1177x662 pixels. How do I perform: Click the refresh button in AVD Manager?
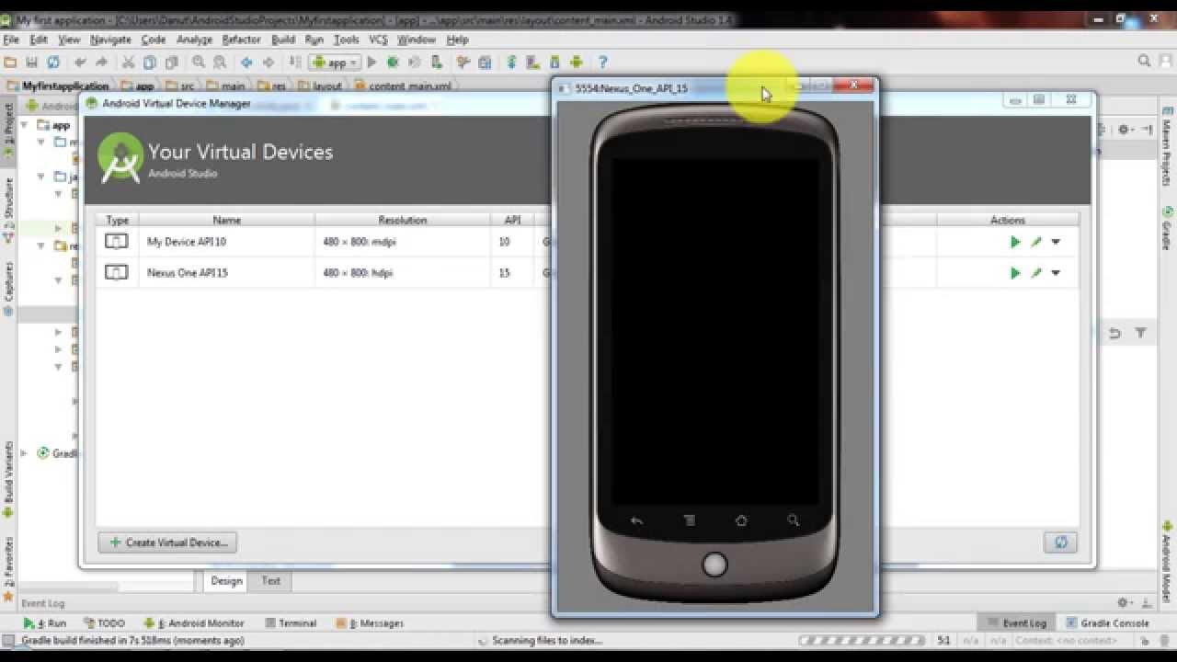coord(1060,542)
